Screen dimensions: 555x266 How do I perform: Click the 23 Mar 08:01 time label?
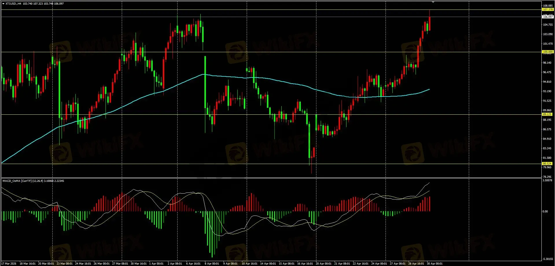[x=64, y=264]
